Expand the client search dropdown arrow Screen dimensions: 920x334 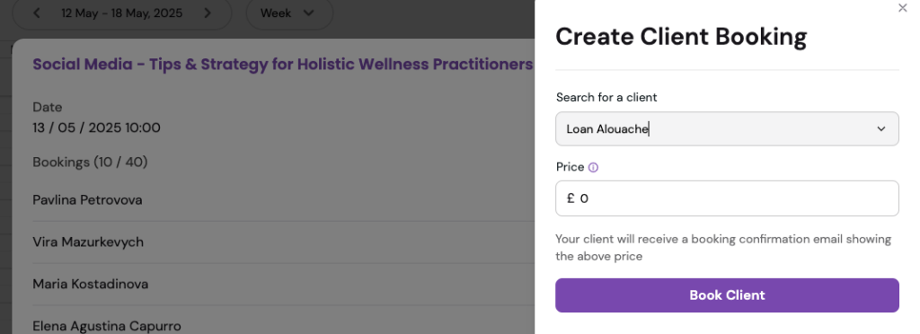coord(880,129)
